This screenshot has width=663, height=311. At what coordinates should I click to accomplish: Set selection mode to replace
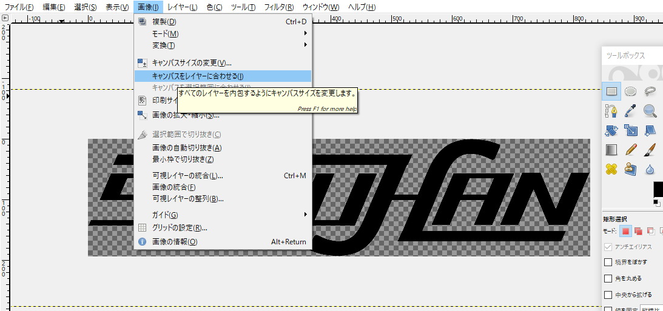pos(626,231)
